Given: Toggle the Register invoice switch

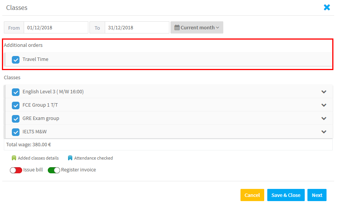Looking at the screenshot, I should click(54, 170).
